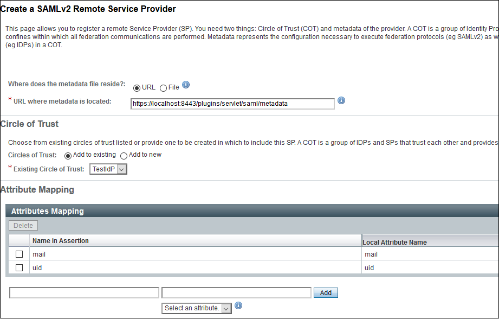The width and height of the screenshot is (499, 319).
Task: Click the info icon next to metadata URL field
Action: [342, 100]
